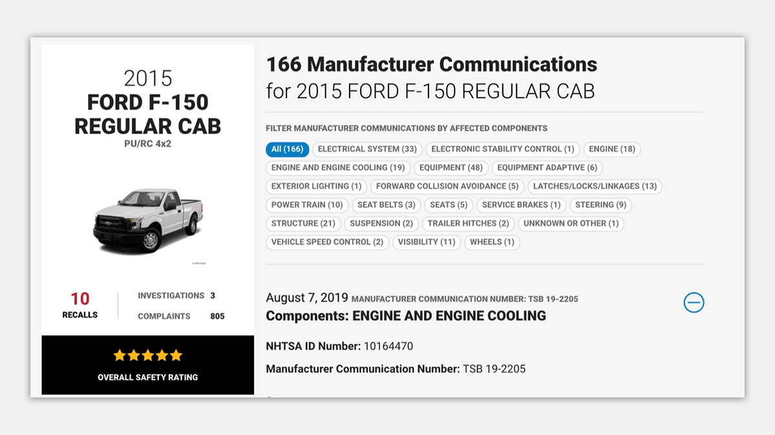Click the Exterior Lighting (1) chip
Image resolution: width=775 pixels, height=435 pixels.
[316, 187]
